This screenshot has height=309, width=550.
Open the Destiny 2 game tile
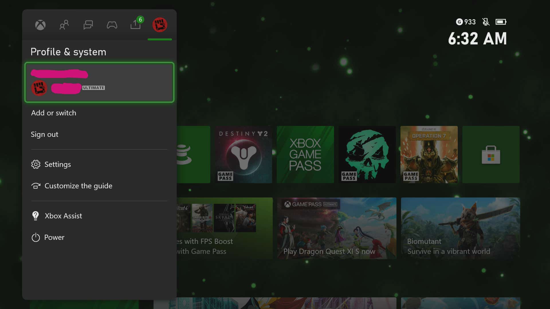pyautogui.click(x=243, y=154)
